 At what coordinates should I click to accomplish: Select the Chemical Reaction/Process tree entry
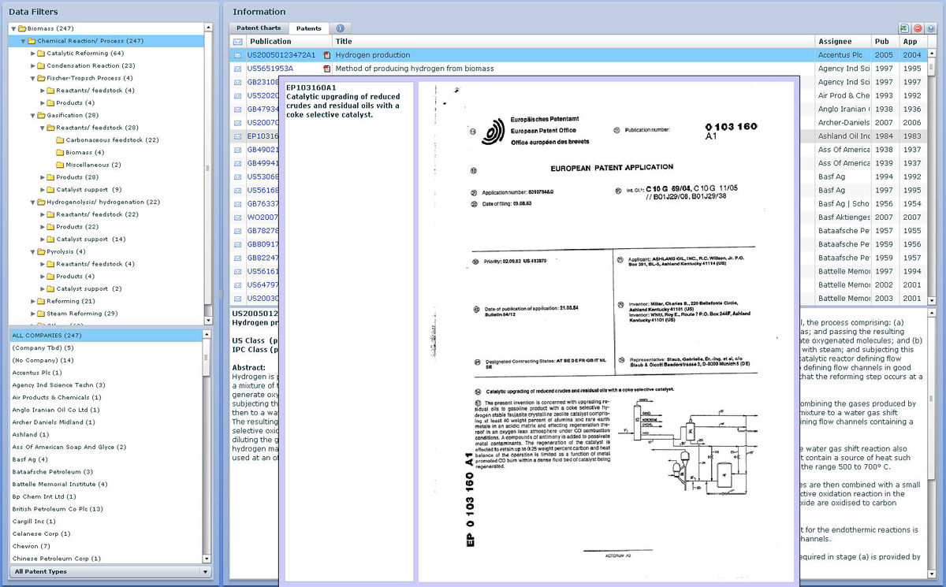(x=83, y=40)
